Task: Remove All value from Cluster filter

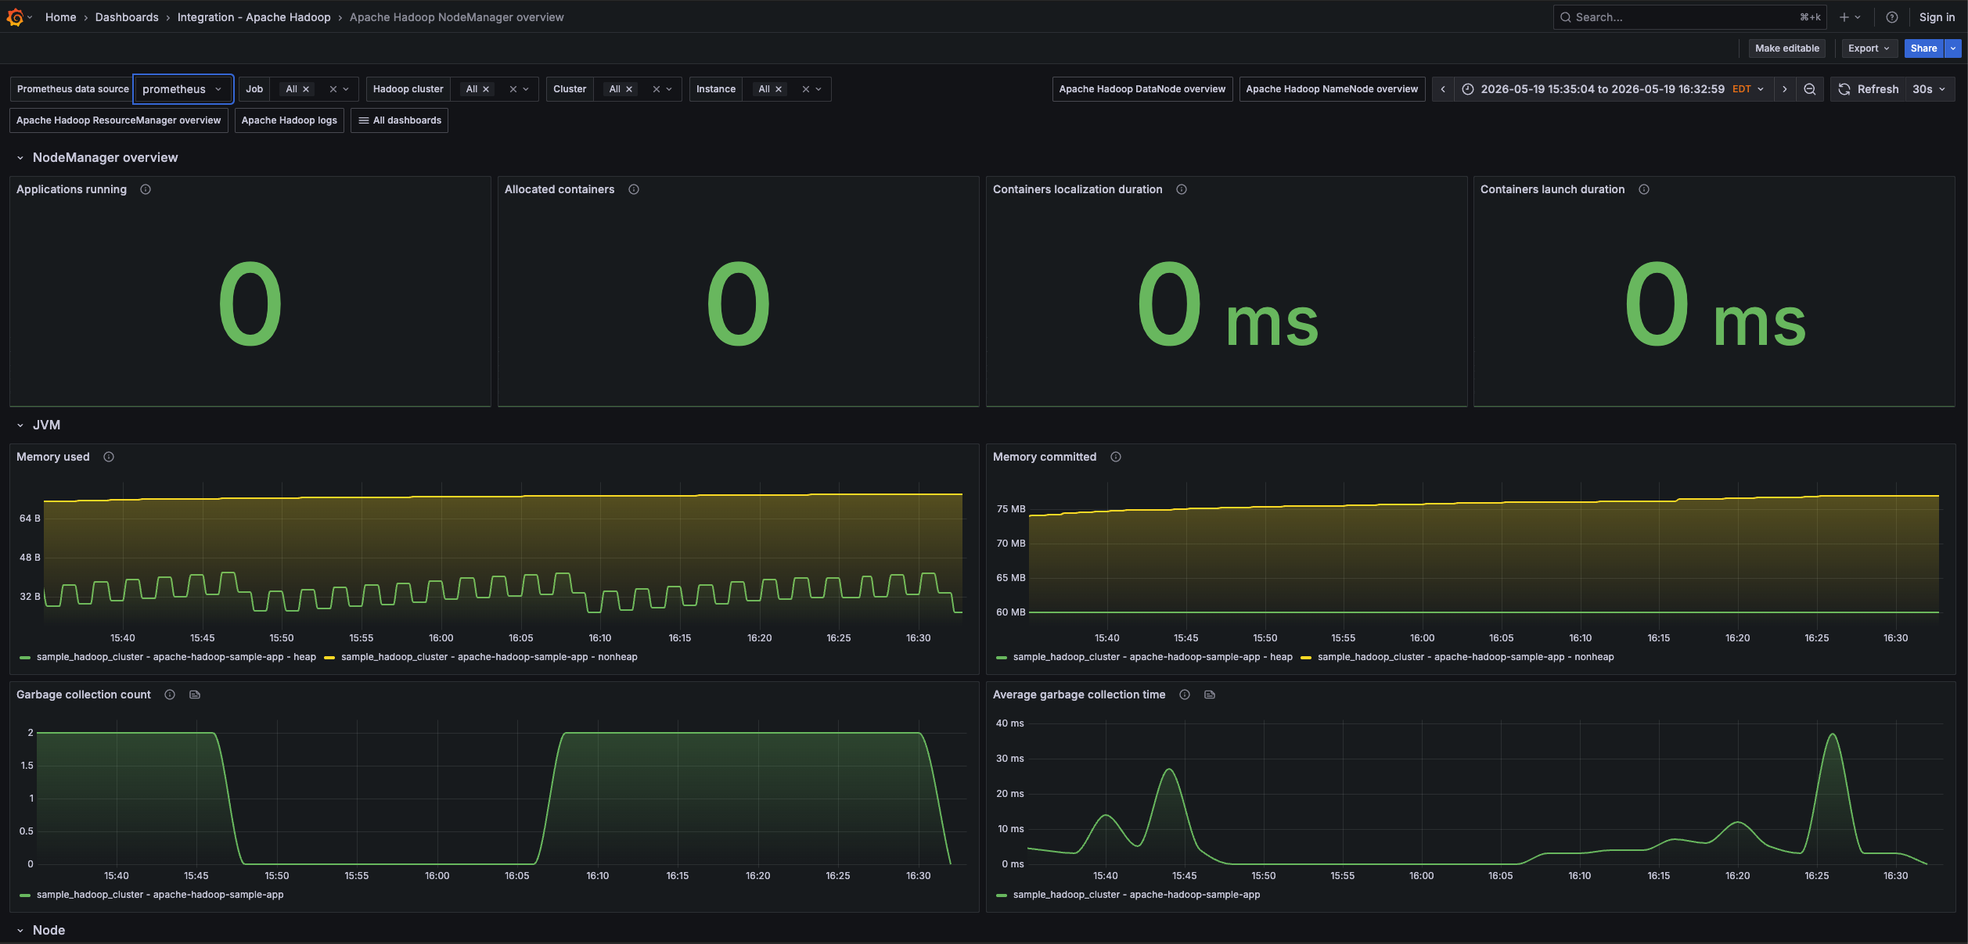Action: tap(629, 89)
